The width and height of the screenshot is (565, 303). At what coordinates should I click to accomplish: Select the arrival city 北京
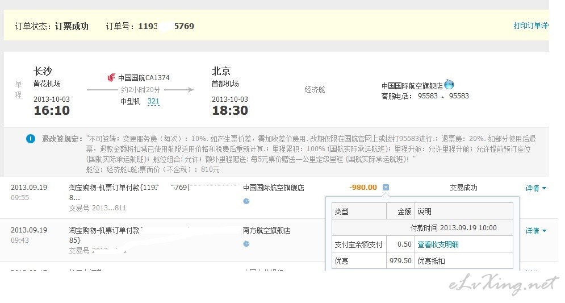pyautogui.click(x=221, y=71)
